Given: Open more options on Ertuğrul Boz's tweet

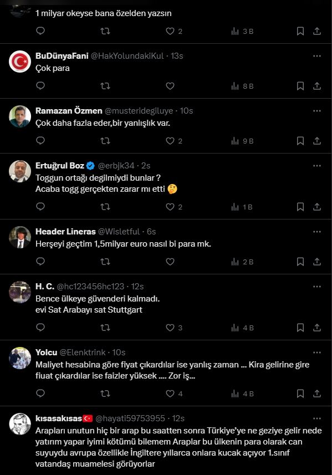Looking at the screenshot, I should tap(317, 166).
